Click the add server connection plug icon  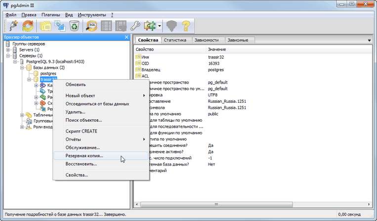[12, 26]
